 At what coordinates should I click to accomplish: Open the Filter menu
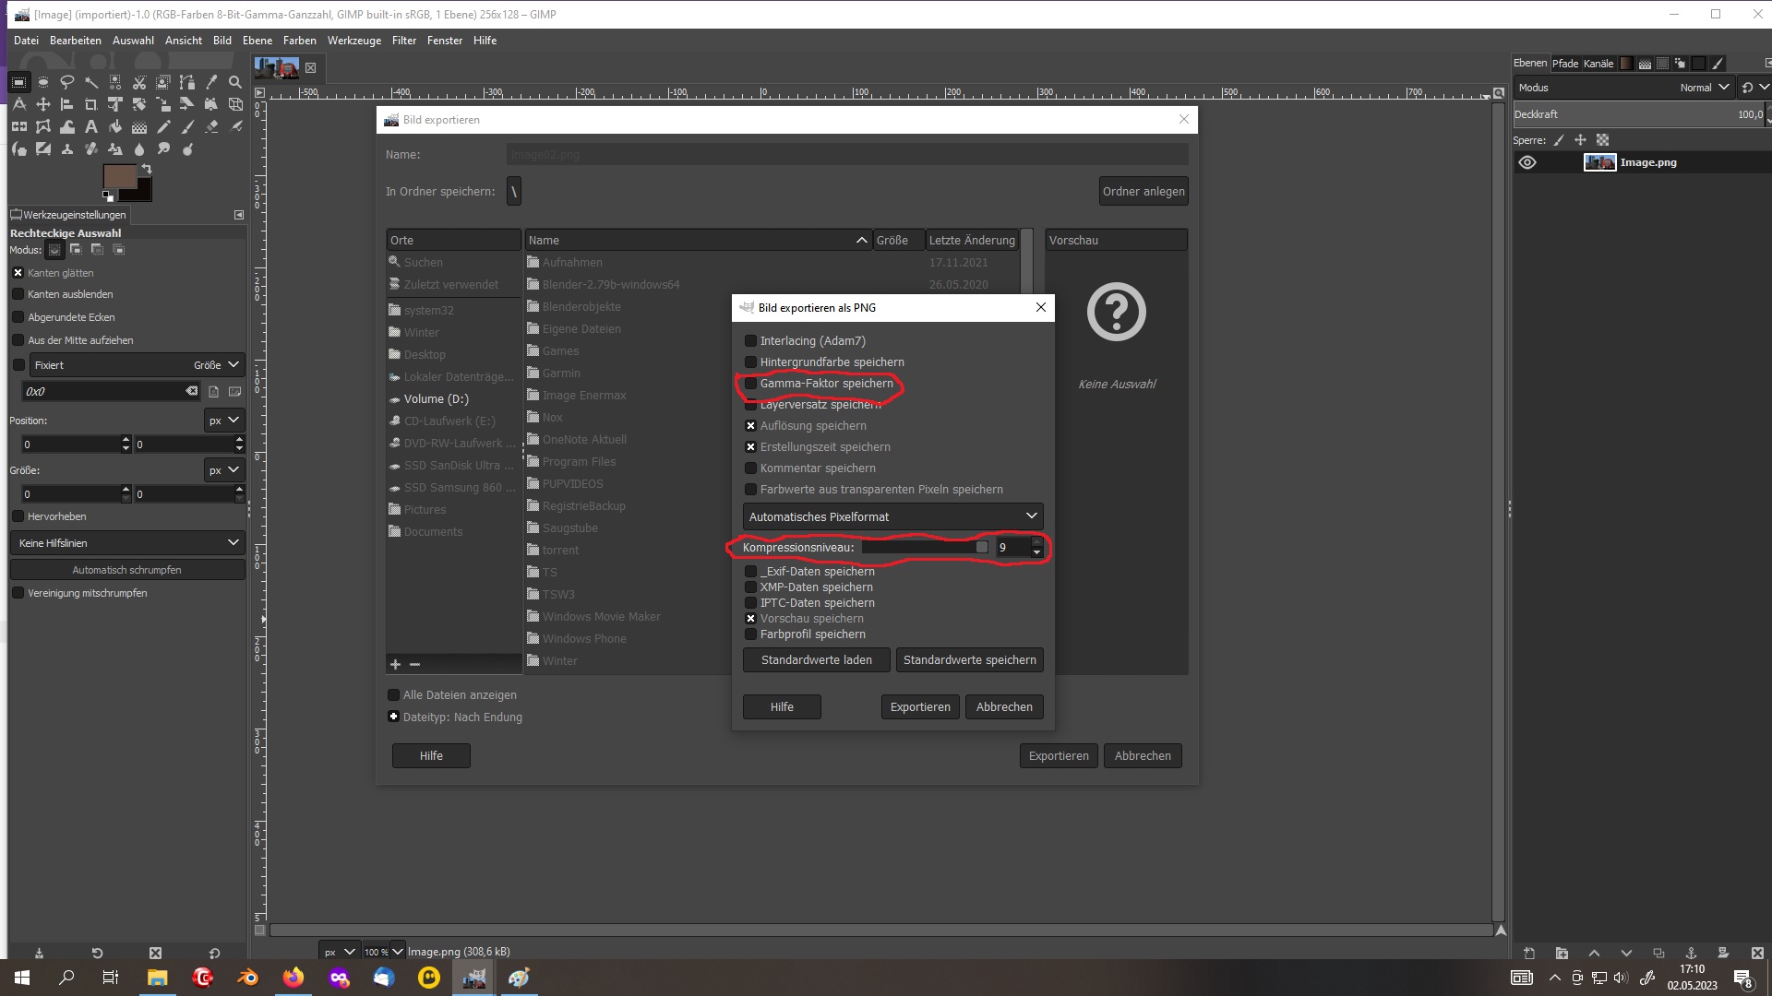pyautogui.click(x=403, y=41)
